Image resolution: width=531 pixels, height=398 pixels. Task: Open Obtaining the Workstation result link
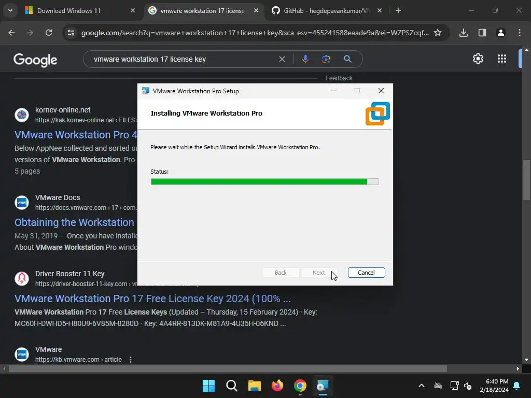[x=74, y=222]
